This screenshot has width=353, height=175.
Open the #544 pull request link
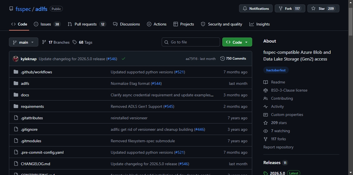(x=156, y=83)
